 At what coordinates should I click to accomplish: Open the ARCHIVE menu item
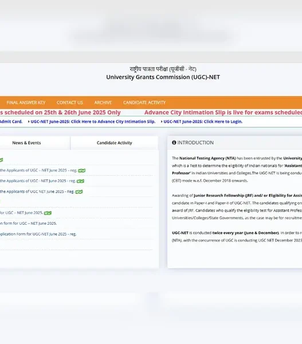[103, 103]
